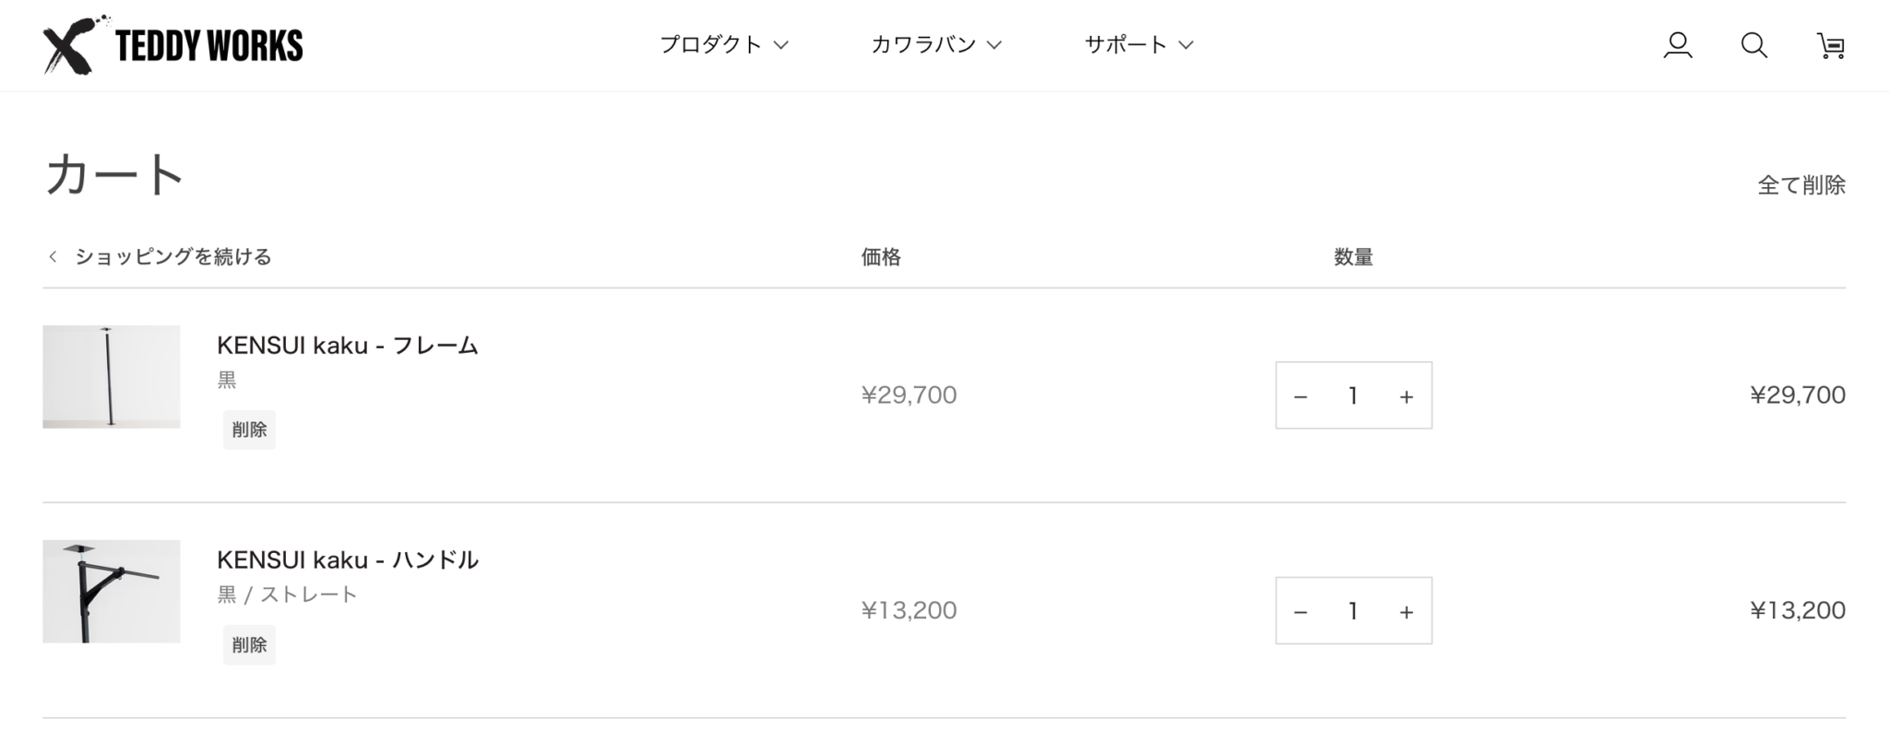Open the KENSUI kaku handle (ハンドル) product thumbnail
The width and height of the screenshot is (1889, 753).
(111, 591)
